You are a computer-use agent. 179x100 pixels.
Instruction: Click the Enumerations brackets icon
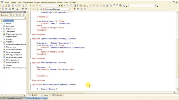(4, 36)
